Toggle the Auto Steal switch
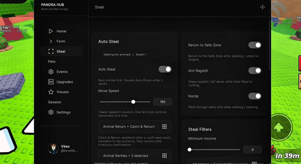 tap(165, 69)
